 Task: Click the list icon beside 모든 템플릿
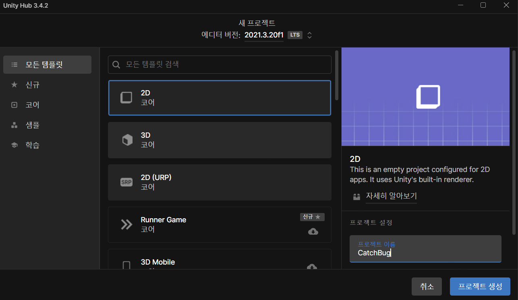[x=15, y=64]
